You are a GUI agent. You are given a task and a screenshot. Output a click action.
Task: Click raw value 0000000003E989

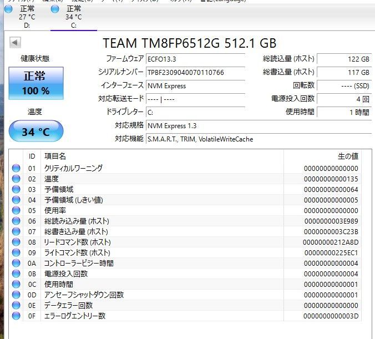point(331,221)
